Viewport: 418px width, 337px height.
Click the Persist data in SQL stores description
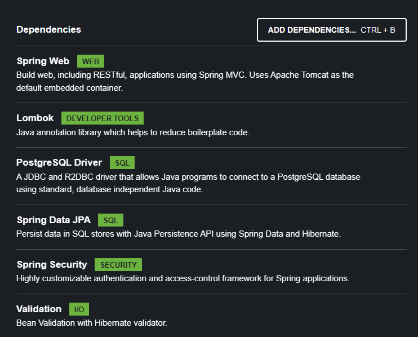(179, 234)
